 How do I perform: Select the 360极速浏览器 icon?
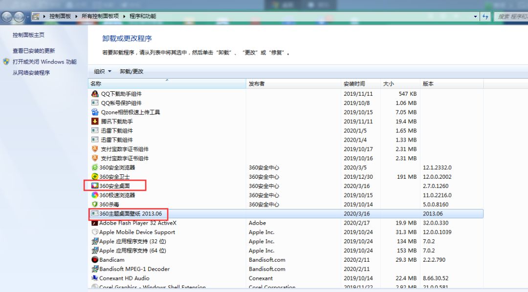94,195
